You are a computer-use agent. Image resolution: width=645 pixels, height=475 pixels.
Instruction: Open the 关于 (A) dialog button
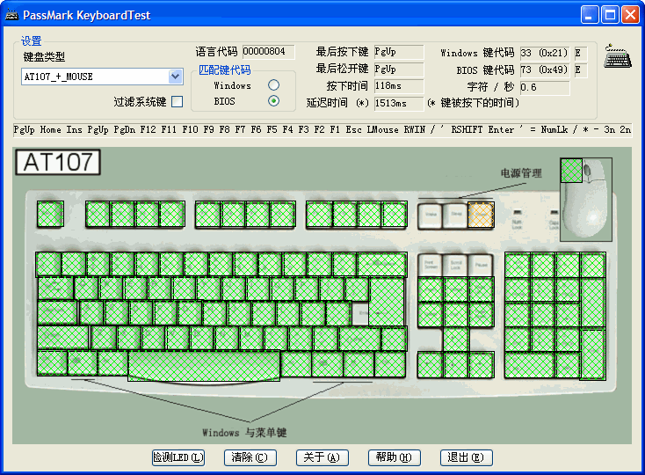coord(322,457)
